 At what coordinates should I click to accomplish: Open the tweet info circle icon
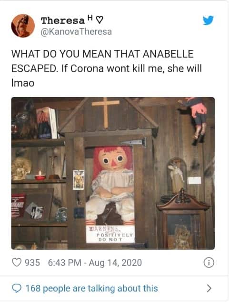209,263
